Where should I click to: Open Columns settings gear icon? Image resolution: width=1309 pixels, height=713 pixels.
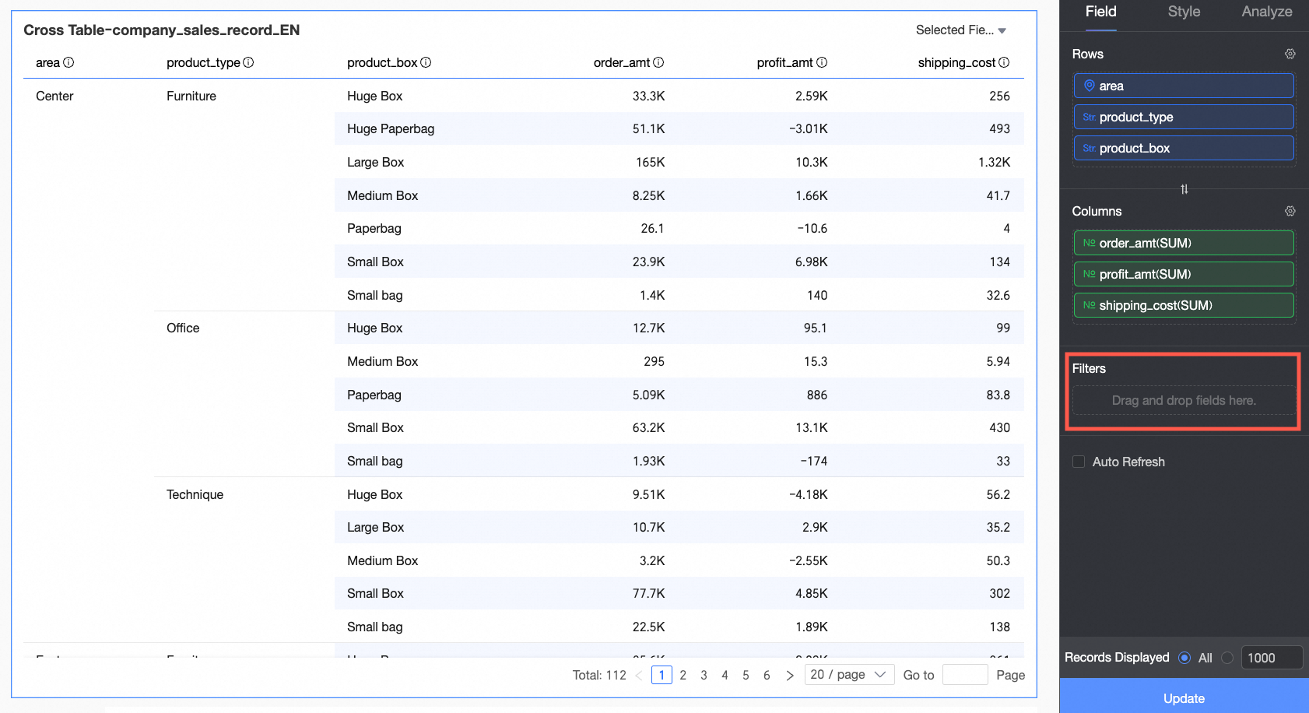coord(1290,211)
